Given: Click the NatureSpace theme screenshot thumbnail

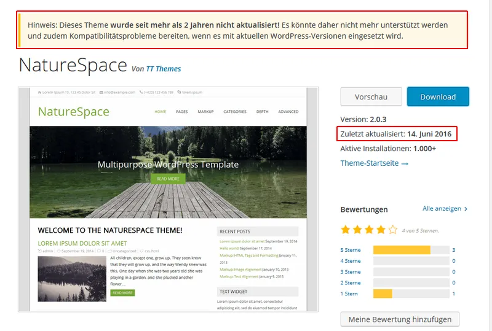Looking at the screenshot, I should [x=168, y=200].
